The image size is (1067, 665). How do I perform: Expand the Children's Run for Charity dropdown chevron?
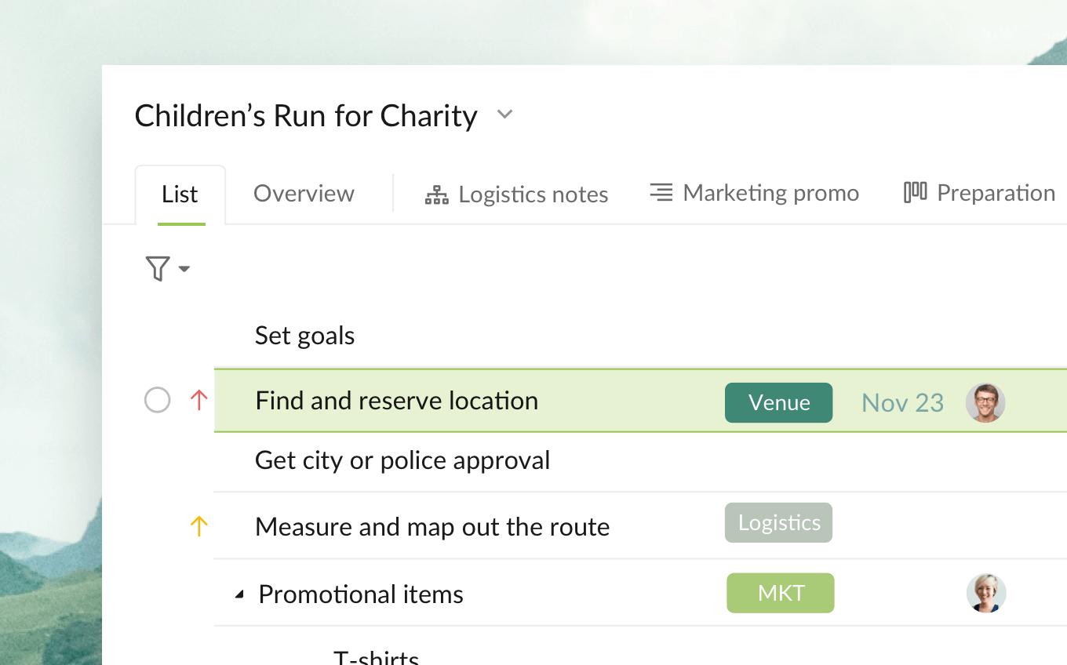pos(505,114)
